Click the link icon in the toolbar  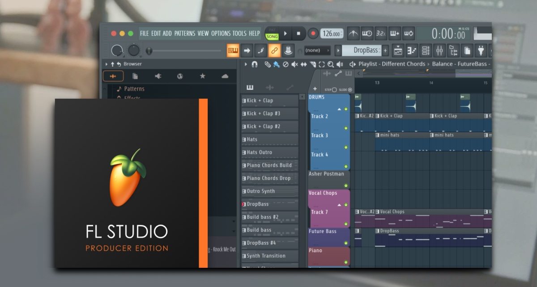275,51
